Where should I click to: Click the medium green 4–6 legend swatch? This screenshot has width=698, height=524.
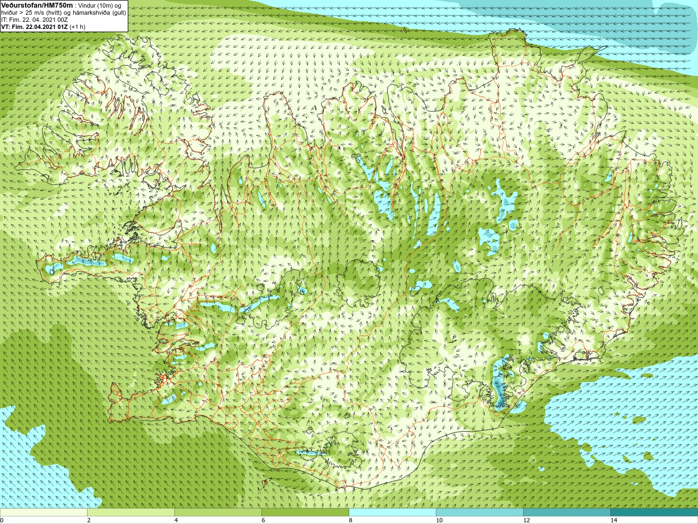[x=218, y=513]
